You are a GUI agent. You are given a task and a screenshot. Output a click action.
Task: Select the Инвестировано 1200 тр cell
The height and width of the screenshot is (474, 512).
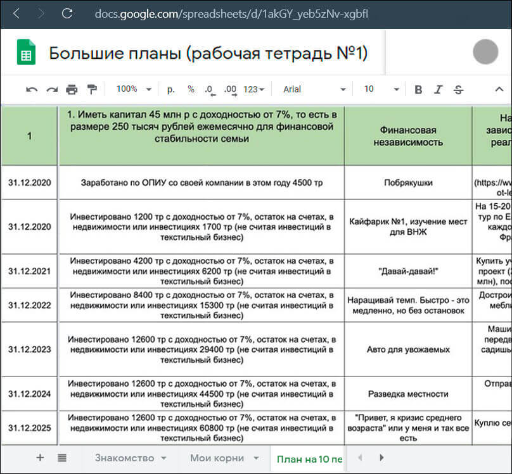click(x=202, y=227)
